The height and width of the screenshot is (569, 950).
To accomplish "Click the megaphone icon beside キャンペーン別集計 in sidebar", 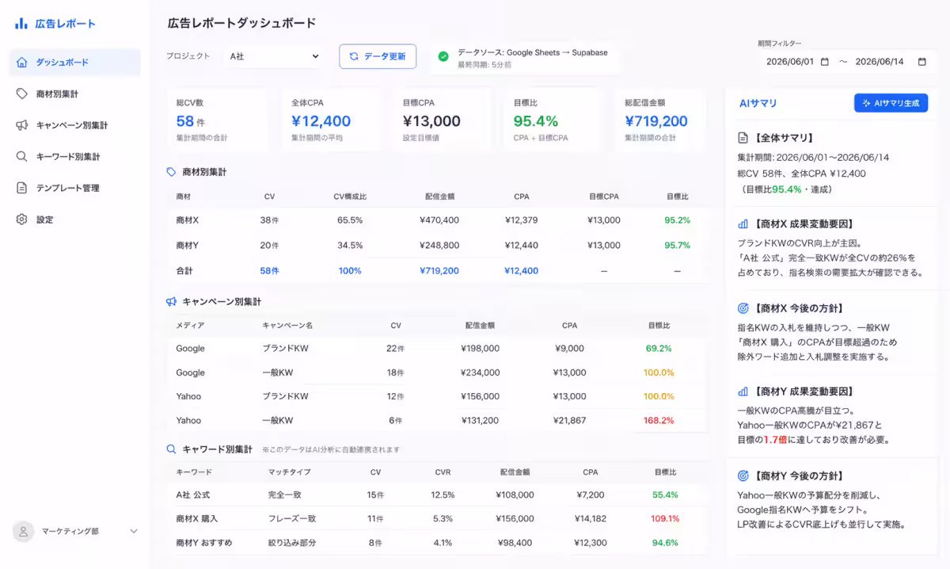I will 22,125.
